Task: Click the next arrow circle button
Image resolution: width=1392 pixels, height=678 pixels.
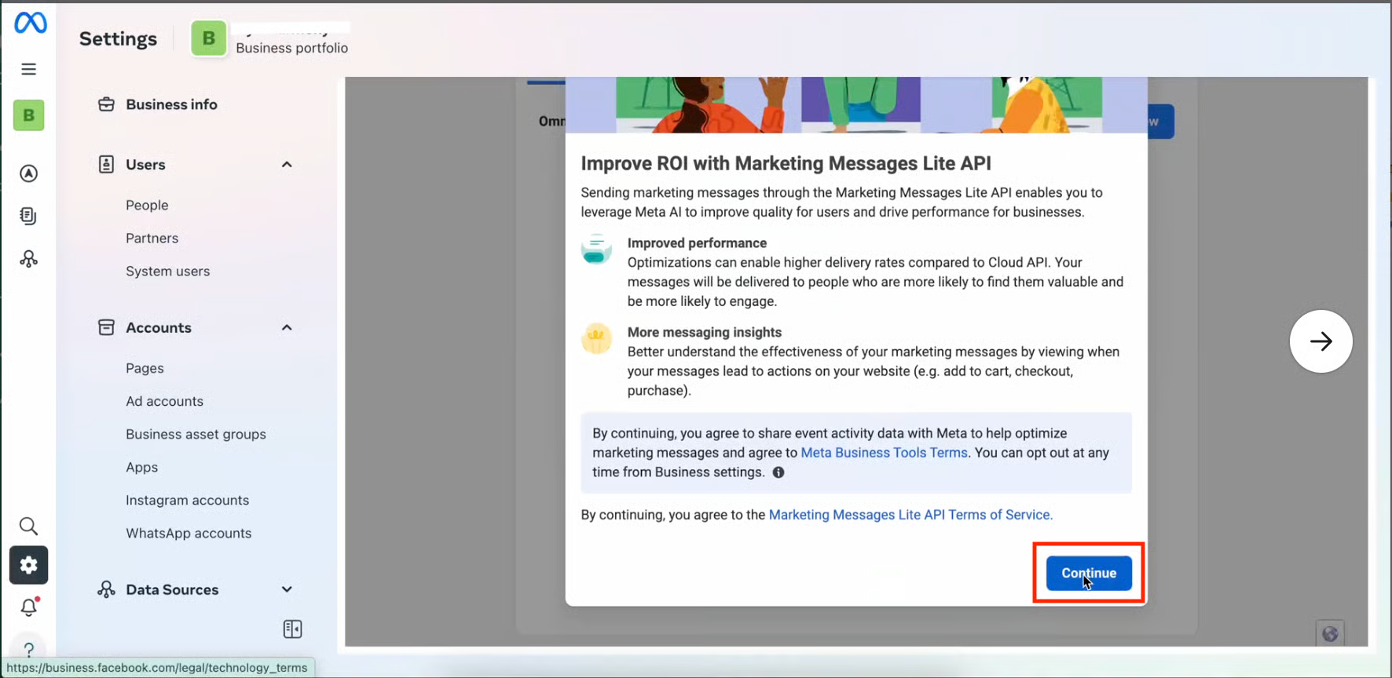Action: coord(1321,341)
